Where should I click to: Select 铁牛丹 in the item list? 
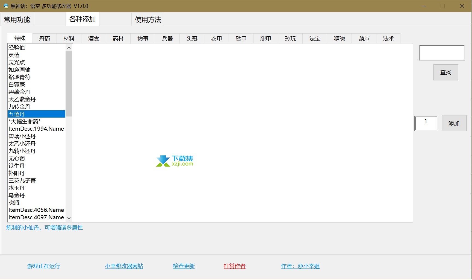(37, 166)
